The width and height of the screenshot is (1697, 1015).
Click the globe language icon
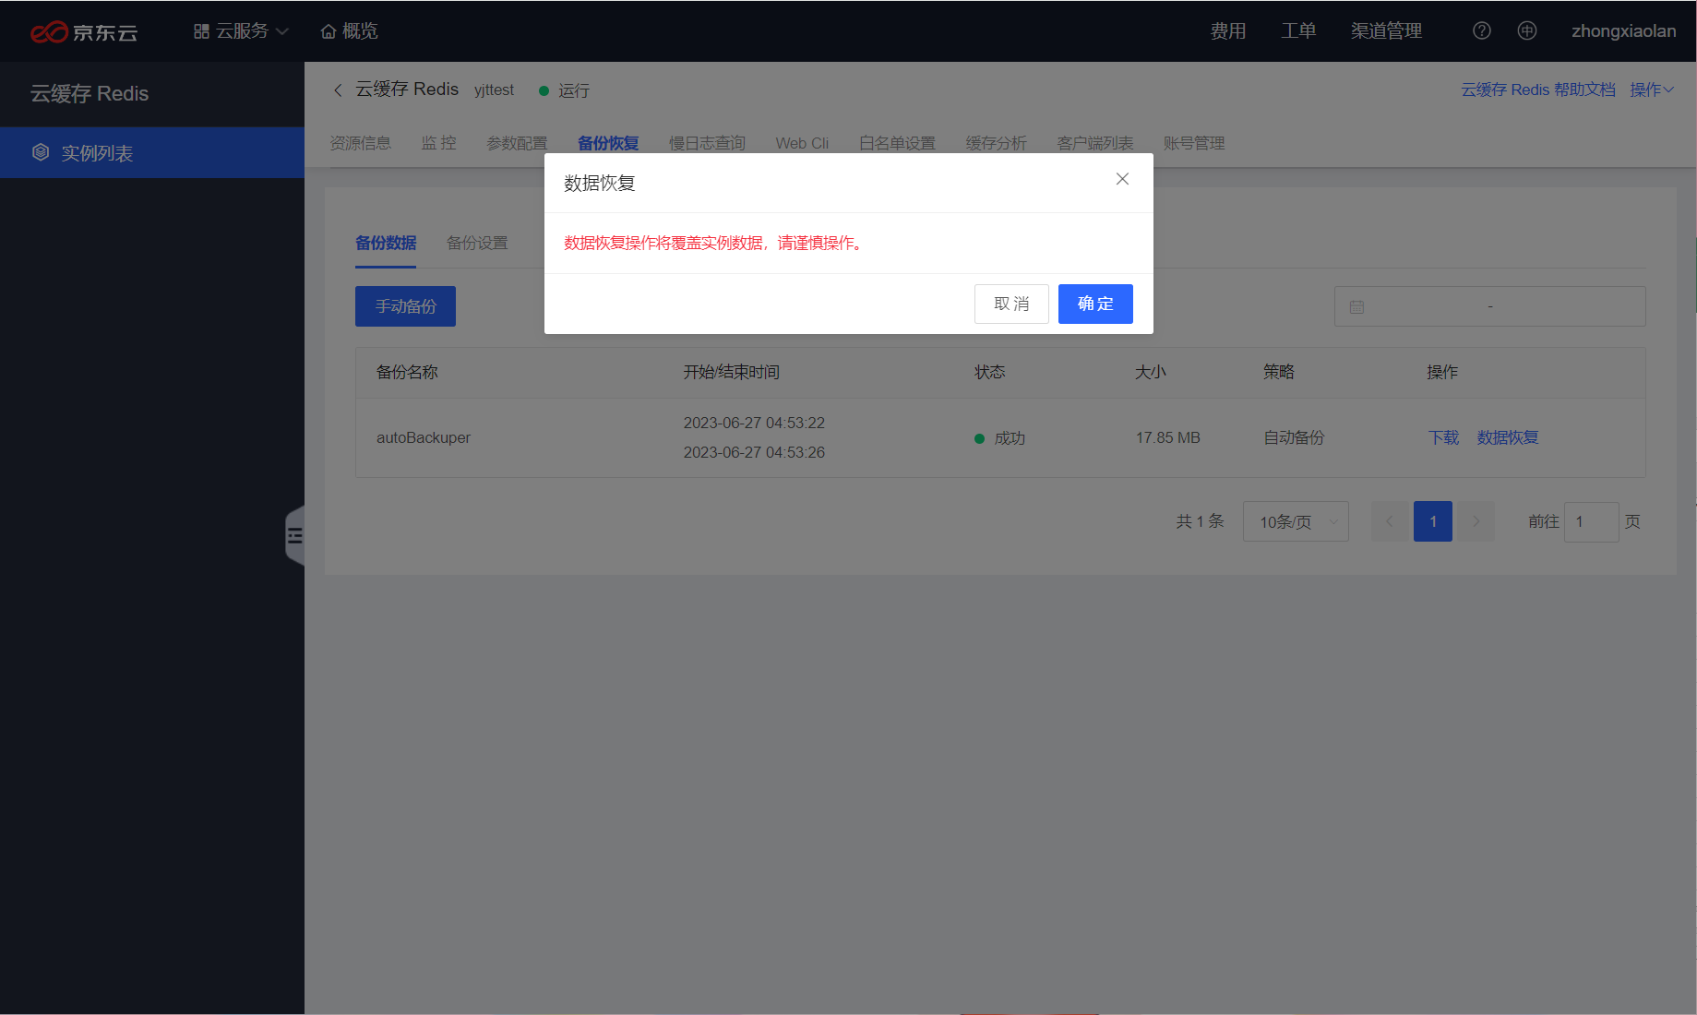tap(1527, 30)
